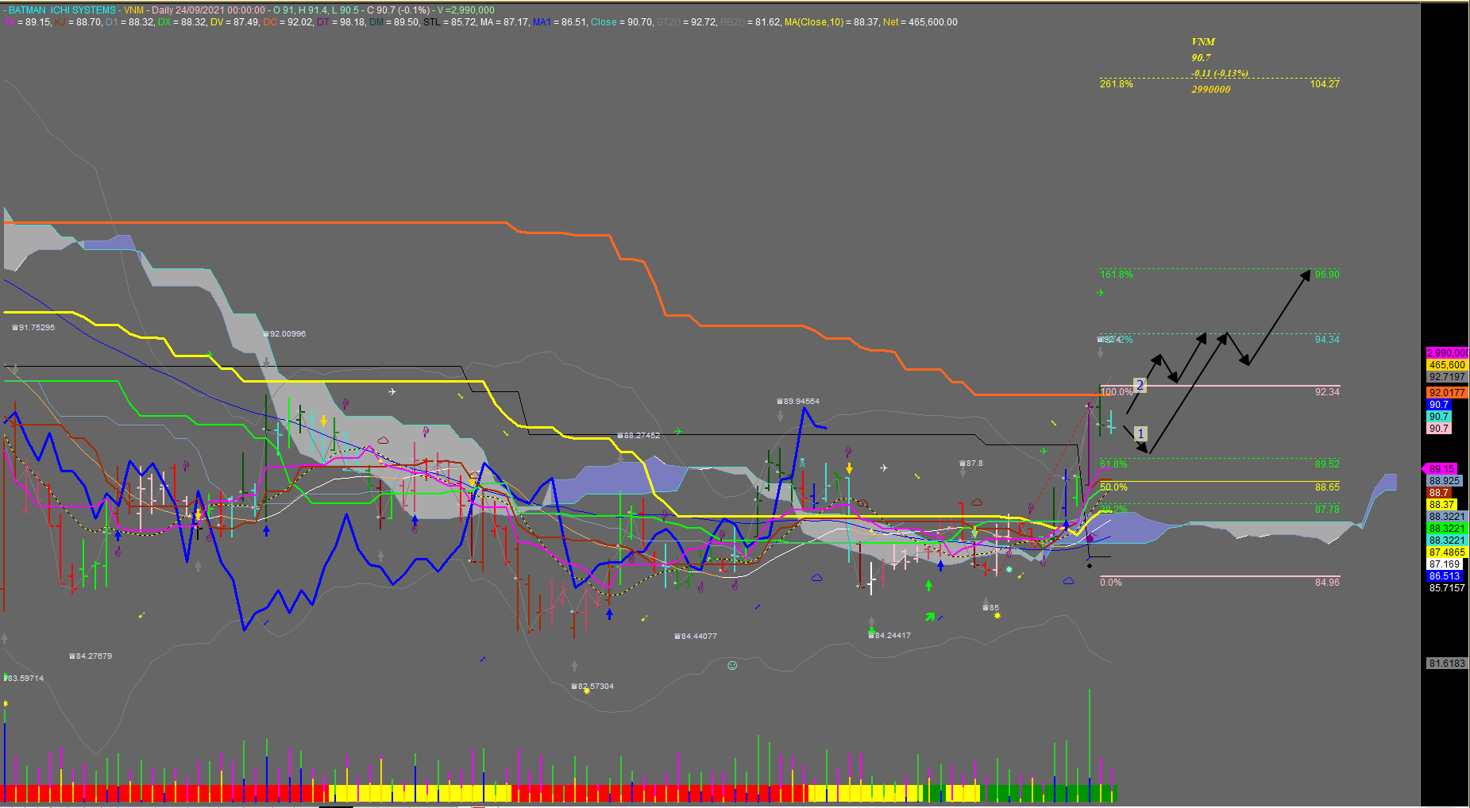This screenshot has width=1470, height=808.
Task: Click the 100.0% Fibonacci level label
Action: click(1117, 391)
